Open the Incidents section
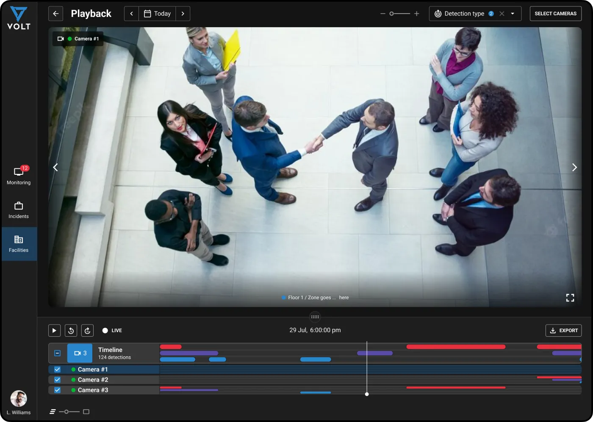Image resolution: width=593 pixels, height=422 pixels. pos(19,210)
